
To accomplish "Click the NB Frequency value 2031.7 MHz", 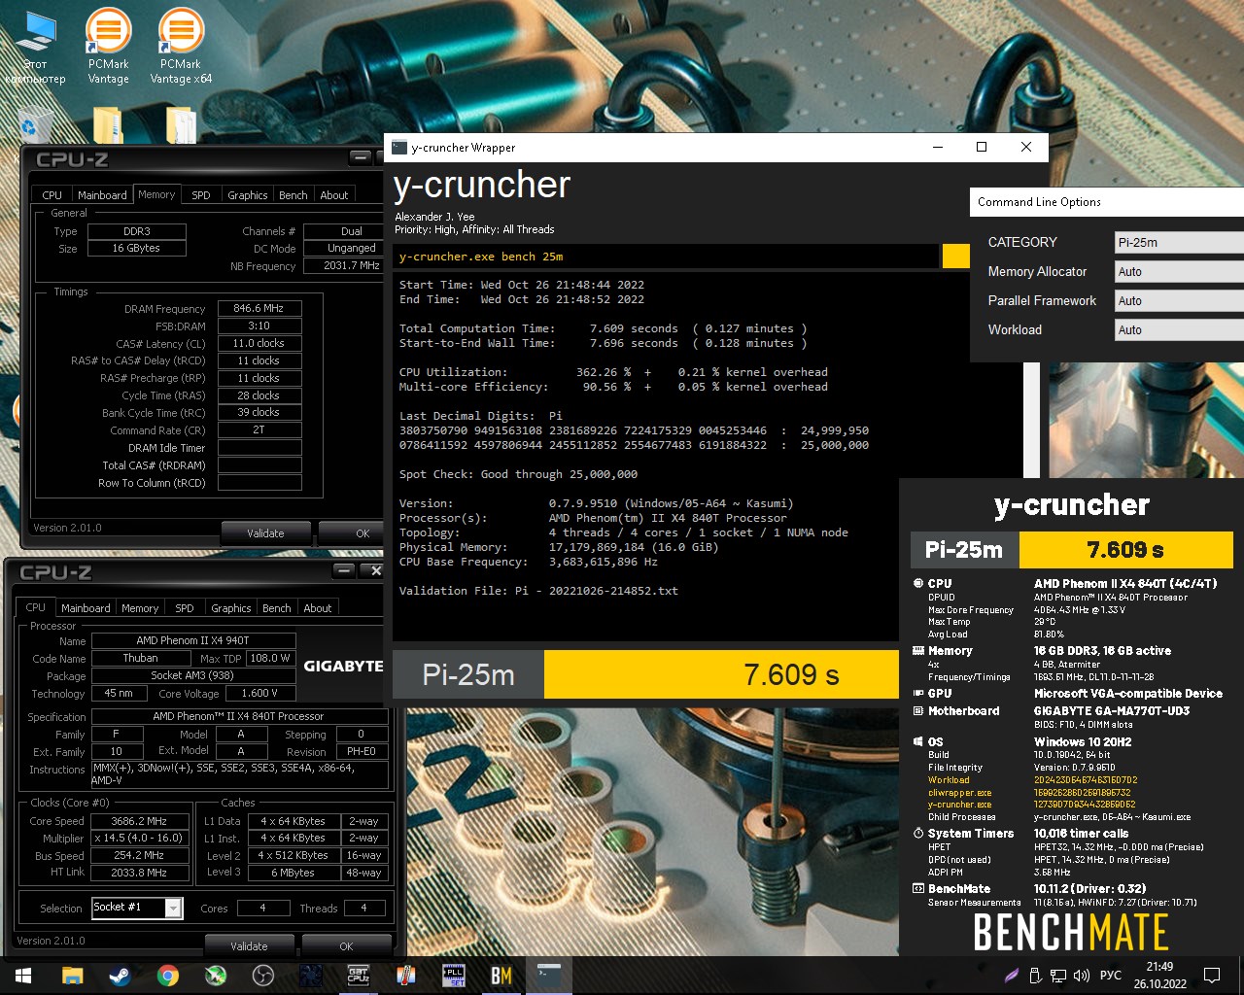I will coord(344,266).
